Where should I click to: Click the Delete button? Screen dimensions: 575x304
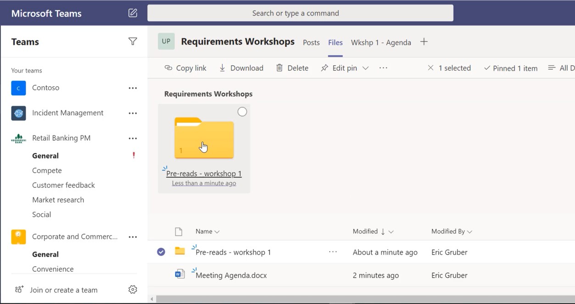click(292, 68)
